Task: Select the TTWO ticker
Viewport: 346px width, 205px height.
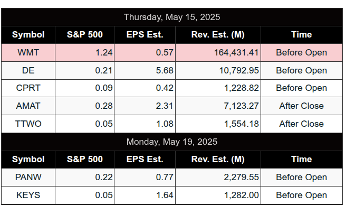Action: click(x=28, y=124)
